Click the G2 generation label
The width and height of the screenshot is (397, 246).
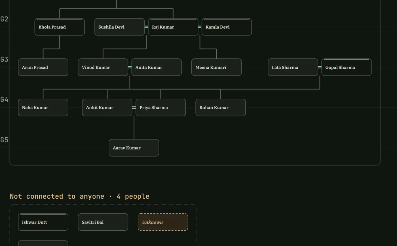coord(4,19)
